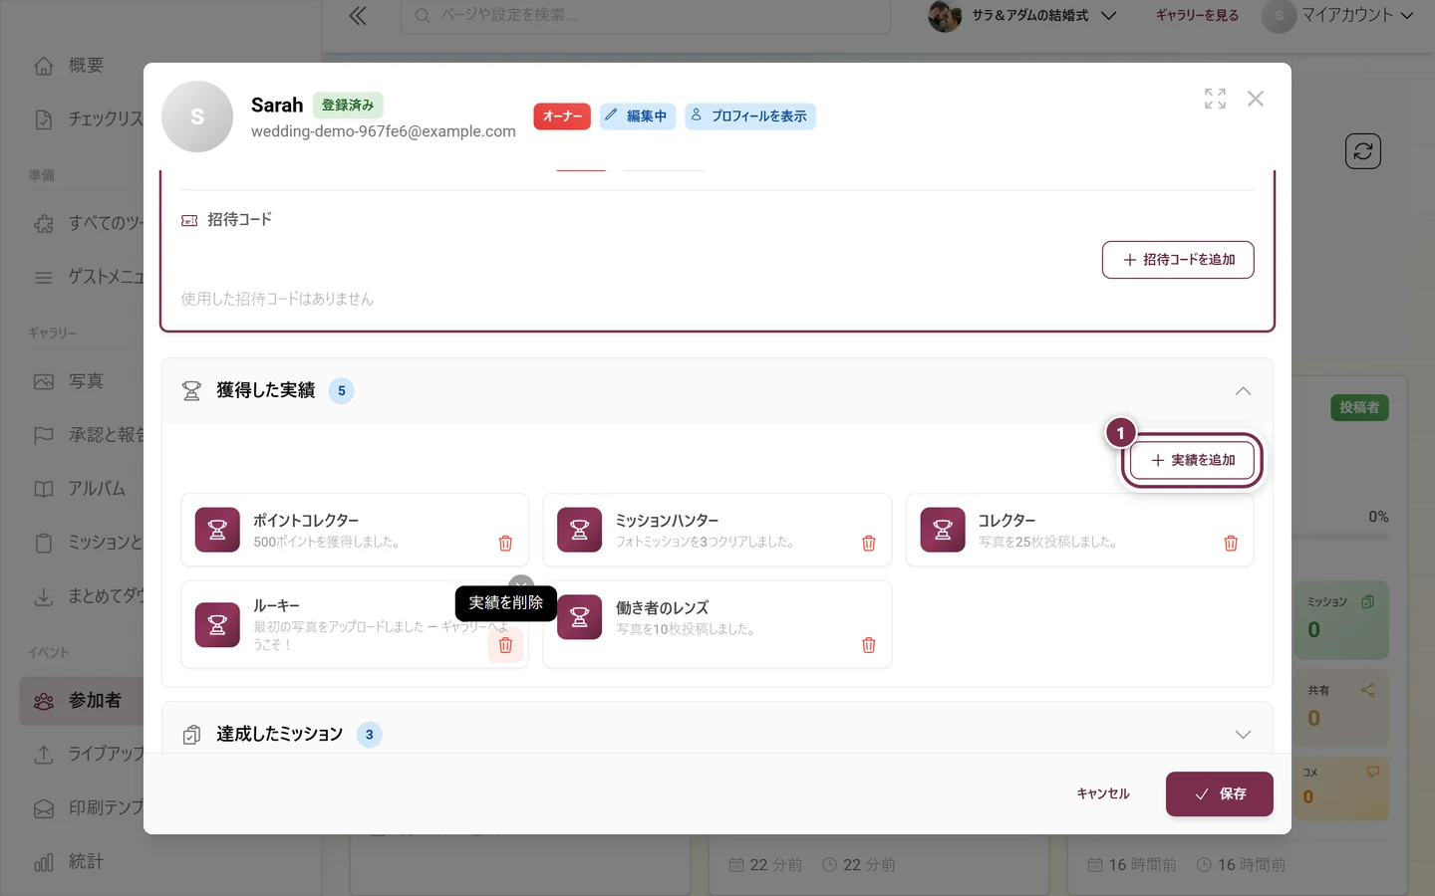The height and width of the screenshot is (896, 1435).
Task: Click the search input field
Action: 646,16
